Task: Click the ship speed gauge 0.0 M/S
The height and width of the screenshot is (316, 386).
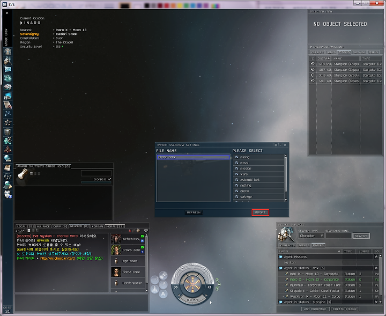Action: click(x=193, y=300)
